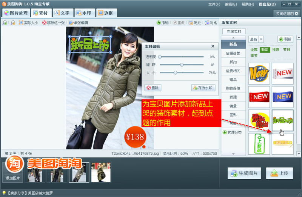Click the 生成图片 generate image button
302x197 pixels.
pyautogui.click(x=244, y=173)
